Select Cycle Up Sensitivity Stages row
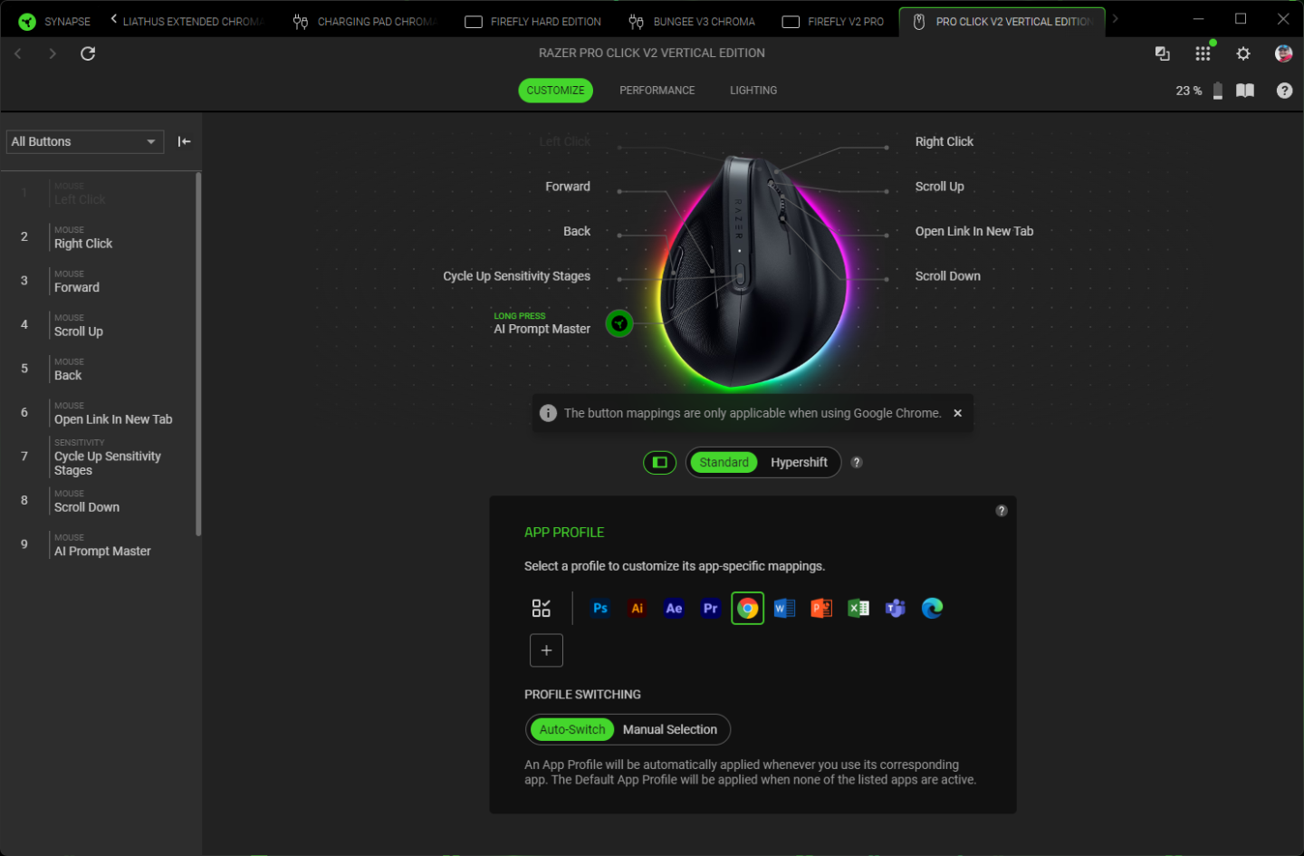The image size is (1304, 856). pos(100,457)
